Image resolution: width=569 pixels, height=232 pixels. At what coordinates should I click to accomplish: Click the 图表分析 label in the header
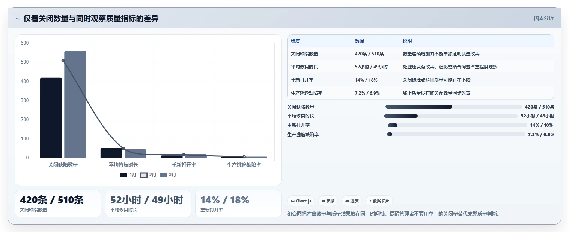[x=543, y=18]
